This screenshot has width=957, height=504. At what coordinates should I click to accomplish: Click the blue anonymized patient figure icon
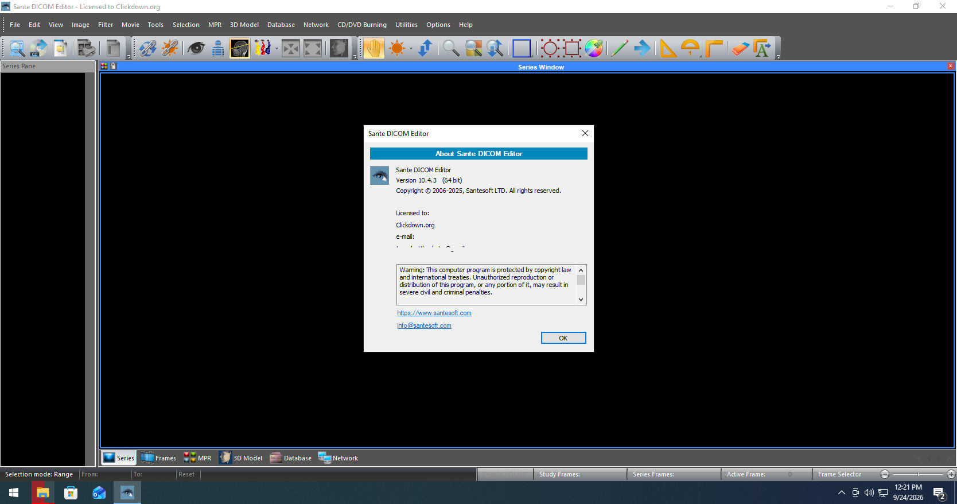coord(218,48)
